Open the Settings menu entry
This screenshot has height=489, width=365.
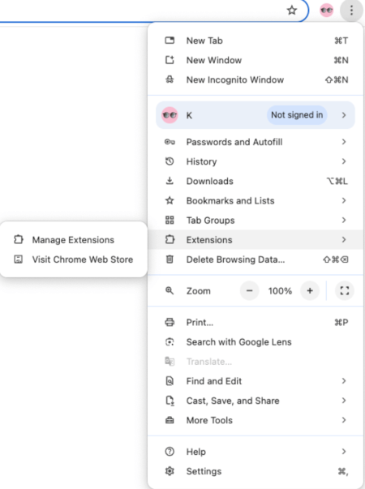click(x=255, y=471)
